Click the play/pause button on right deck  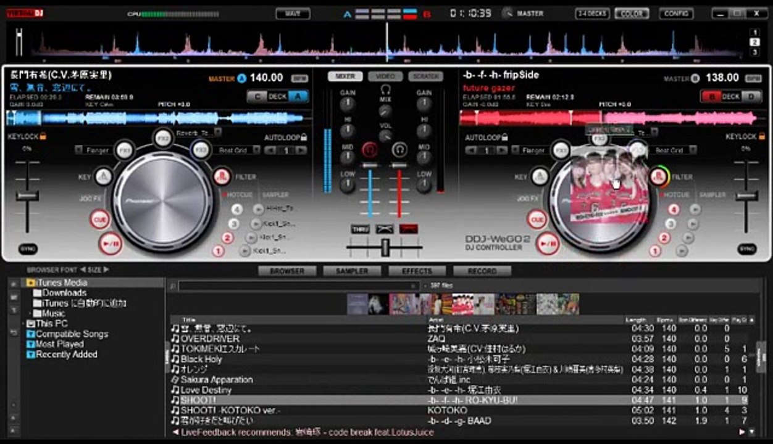tap(548, 244)
